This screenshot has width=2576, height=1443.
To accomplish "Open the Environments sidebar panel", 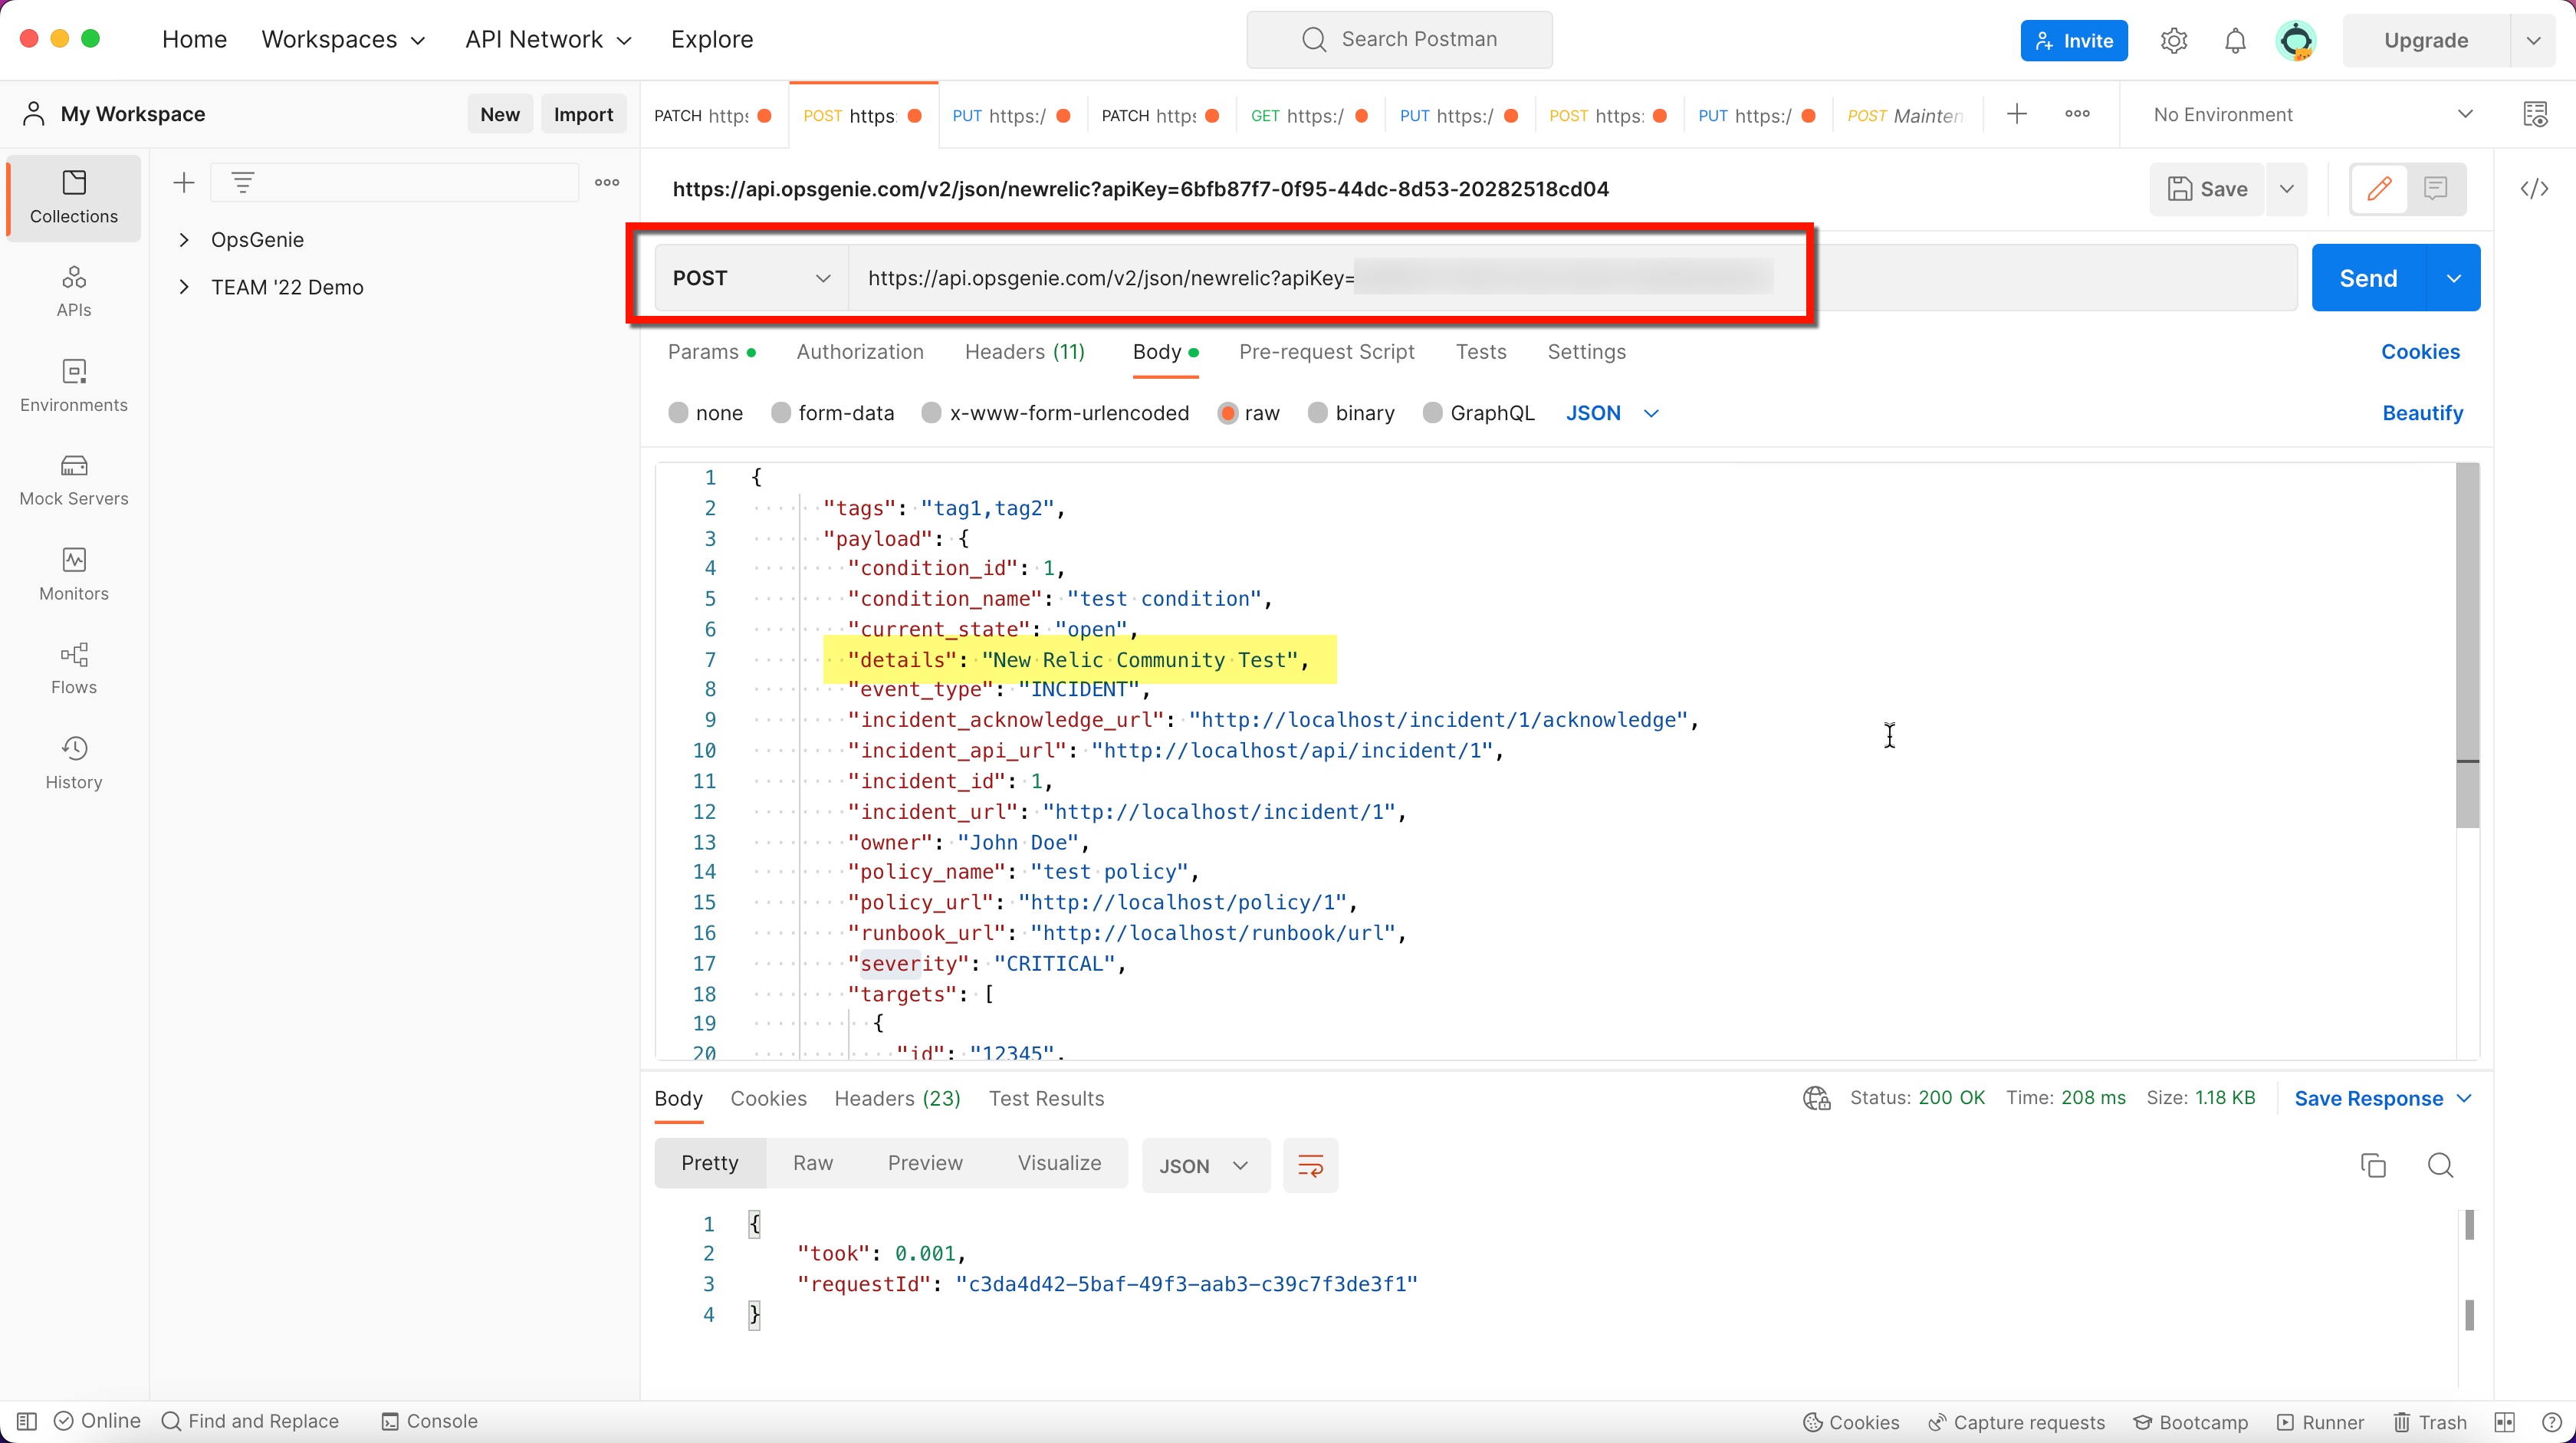I will click(x=73, y=385).
